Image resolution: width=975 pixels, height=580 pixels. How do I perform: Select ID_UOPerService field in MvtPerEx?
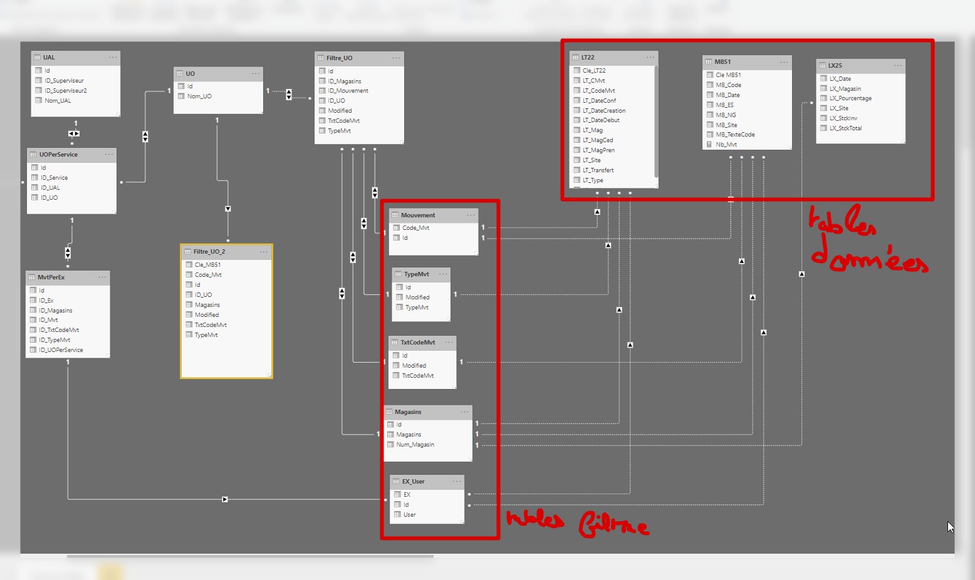coord(61,350)
